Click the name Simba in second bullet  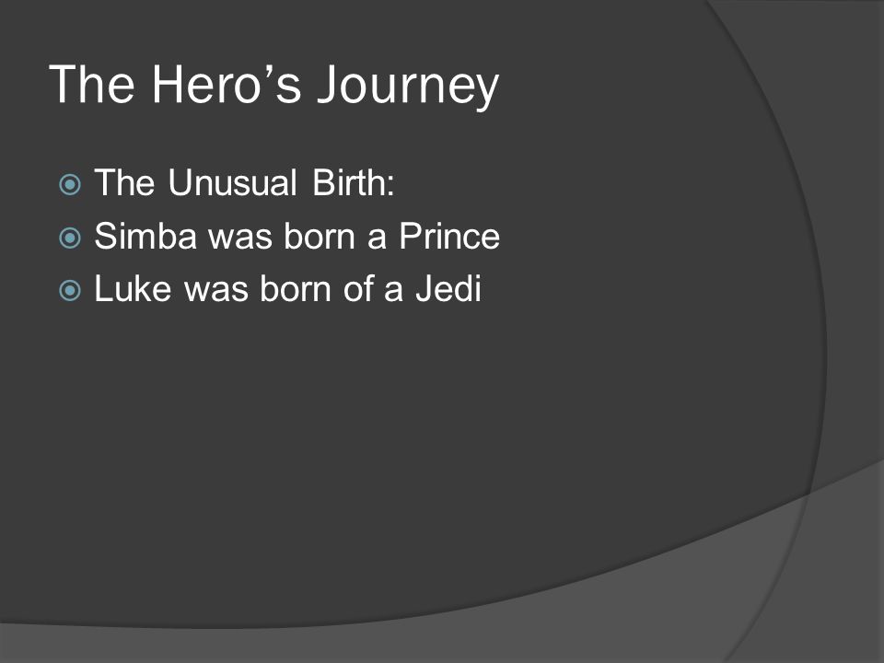click(145, 236)
